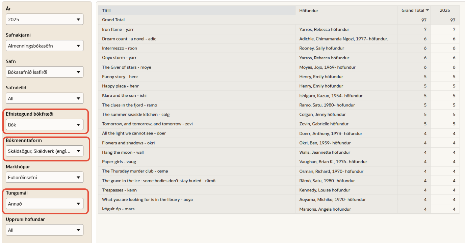Select 'The Giver of stars - moye'

click(127, 67)
